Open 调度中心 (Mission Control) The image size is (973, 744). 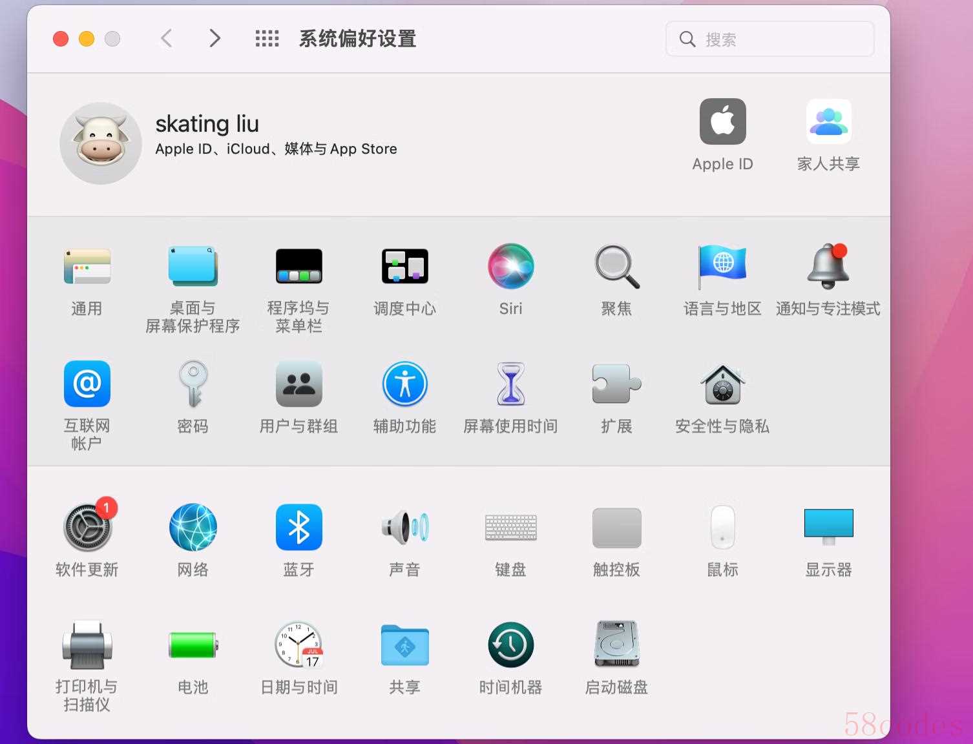click(x=404, y=266)
